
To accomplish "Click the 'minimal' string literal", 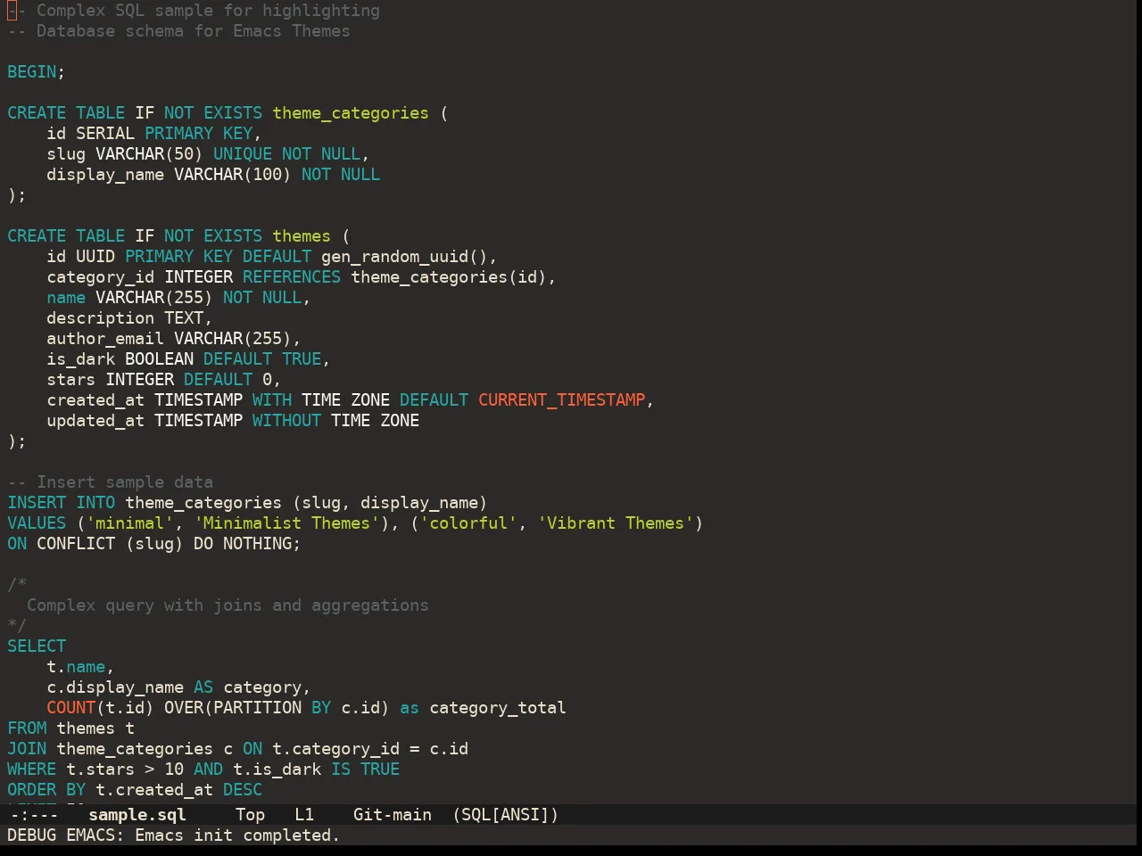I will 129,523.
